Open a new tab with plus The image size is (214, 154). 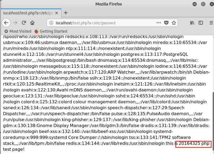[66, 13]
